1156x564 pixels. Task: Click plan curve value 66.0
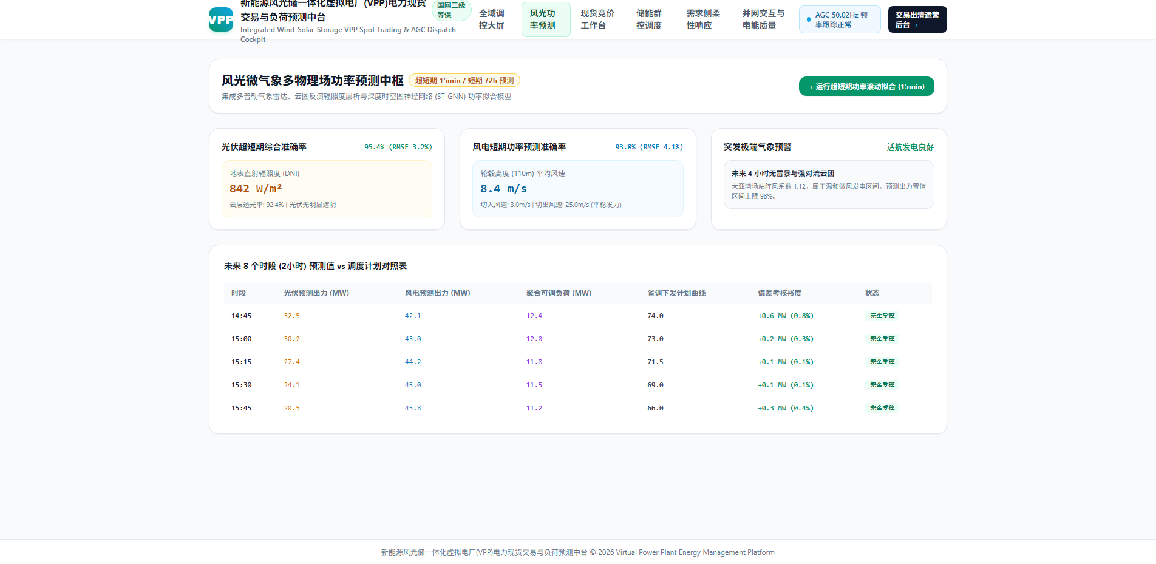(655, 408)
